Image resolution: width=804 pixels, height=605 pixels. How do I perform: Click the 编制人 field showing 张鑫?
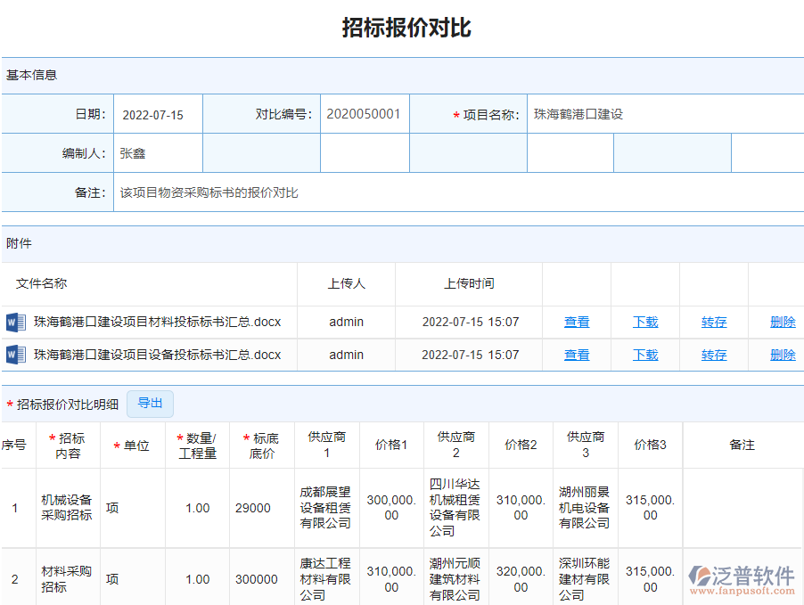[x=153, y=152]
